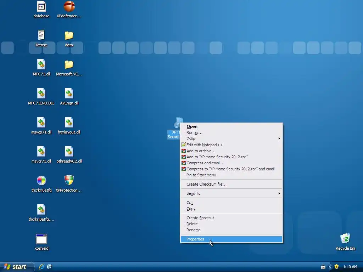The height and width of the screenshot is (272, 363).
Task: Choose Open in the context menu
Action: pyautogui.click(x=231, y=126)
